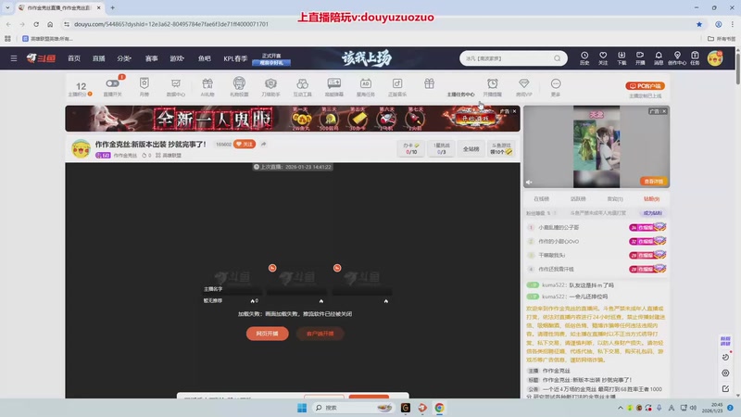Click the Douyu logo
741x417 pixels.
[41, 58]
